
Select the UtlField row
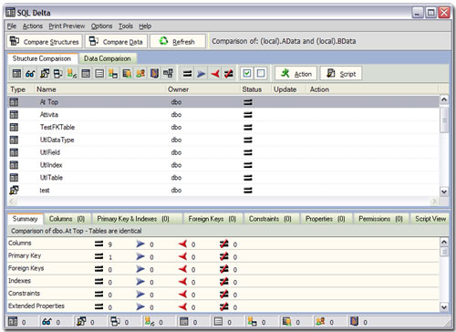click(x=223, y=152)
